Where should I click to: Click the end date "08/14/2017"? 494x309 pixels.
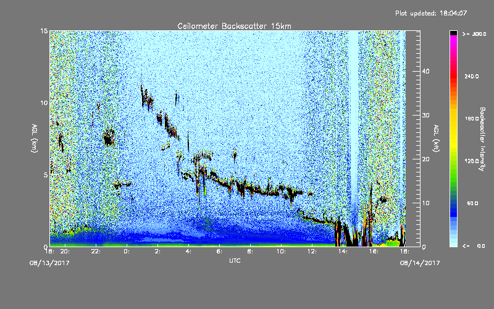pyautogui.click(x=420, y=263)
